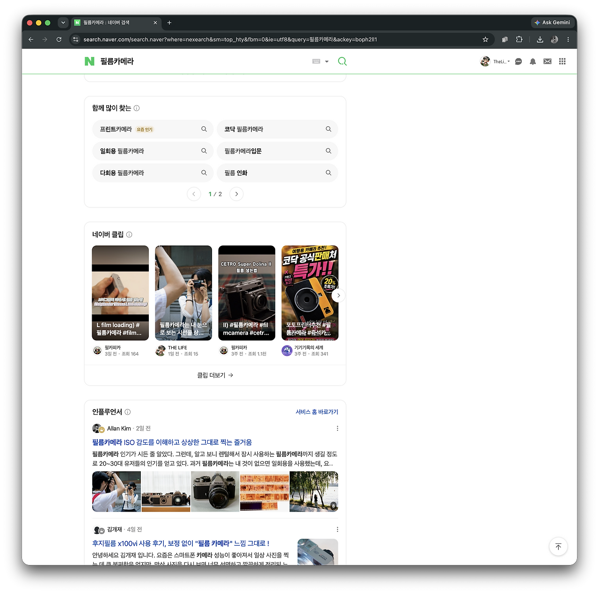The image size is (599, 594).
Task: Expand the keyboard input dropdown arrow
Action: 327,61
